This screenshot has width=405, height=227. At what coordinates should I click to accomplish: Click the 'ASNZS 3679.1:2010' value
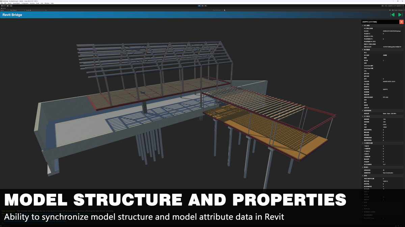click(389, 81)
